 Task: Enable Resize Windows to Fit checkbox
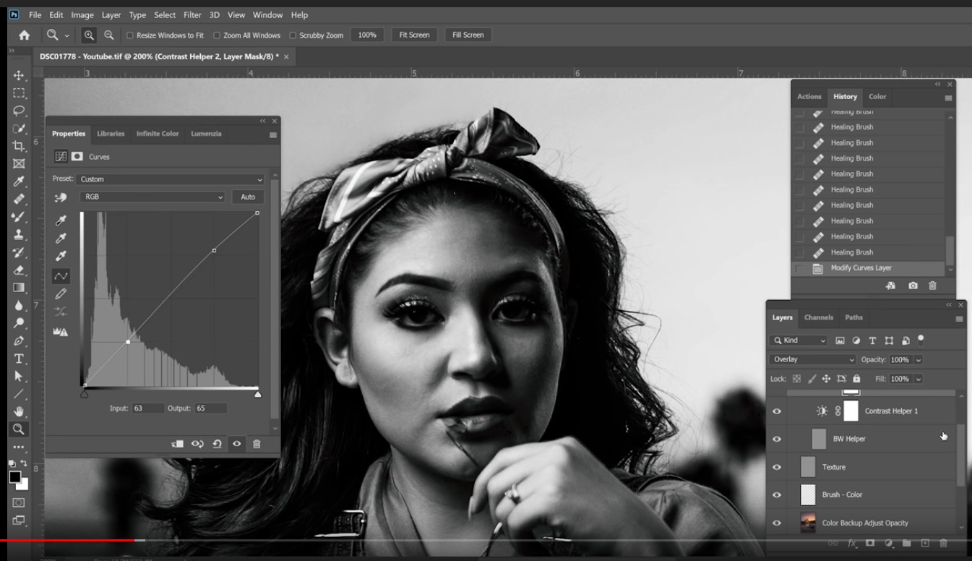click(130, 35)
